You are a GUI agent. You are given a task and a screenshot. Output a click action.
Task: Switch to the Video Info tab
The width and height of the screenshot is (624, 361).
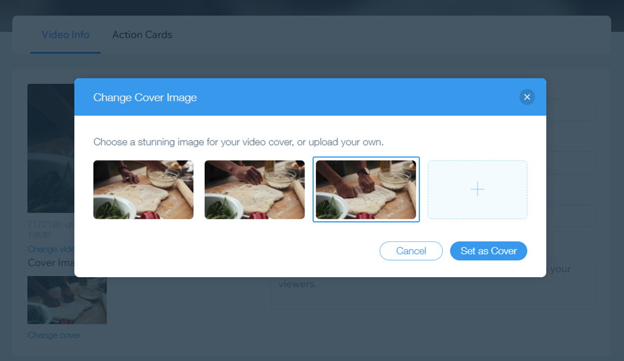[x=65, y=35]
